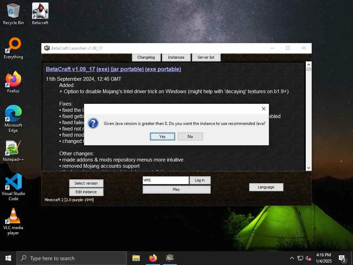Click the question mark icon in dialog
353x265 pixels.
(93, 123)
